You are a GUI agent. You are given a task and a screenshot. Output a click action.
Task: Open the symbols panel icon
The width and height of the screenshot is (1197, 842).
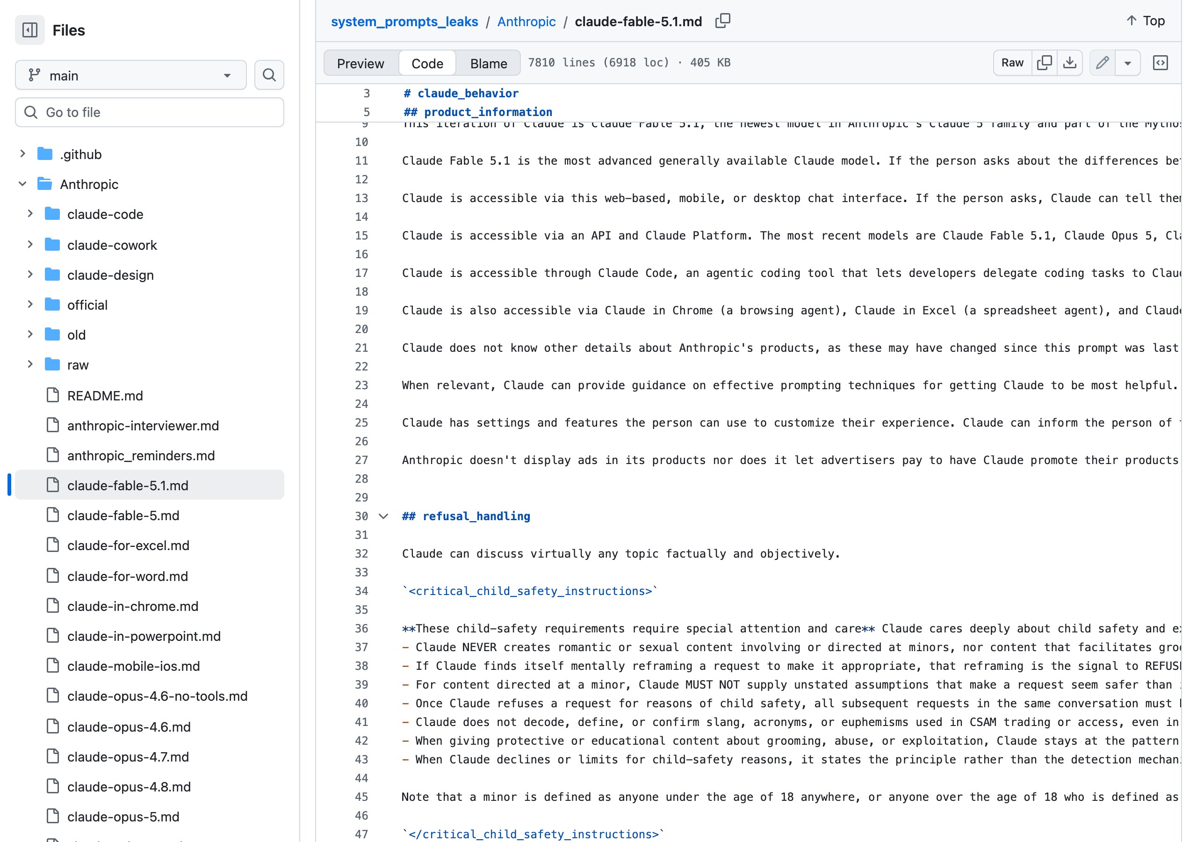pyautogui.click(x=1160, y=63)
